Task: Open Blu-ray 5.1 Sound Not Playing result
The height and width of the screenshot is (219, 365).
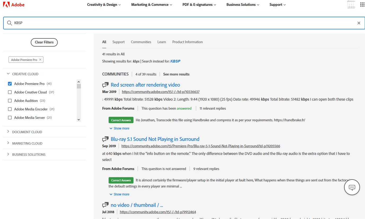Action: 155,139
